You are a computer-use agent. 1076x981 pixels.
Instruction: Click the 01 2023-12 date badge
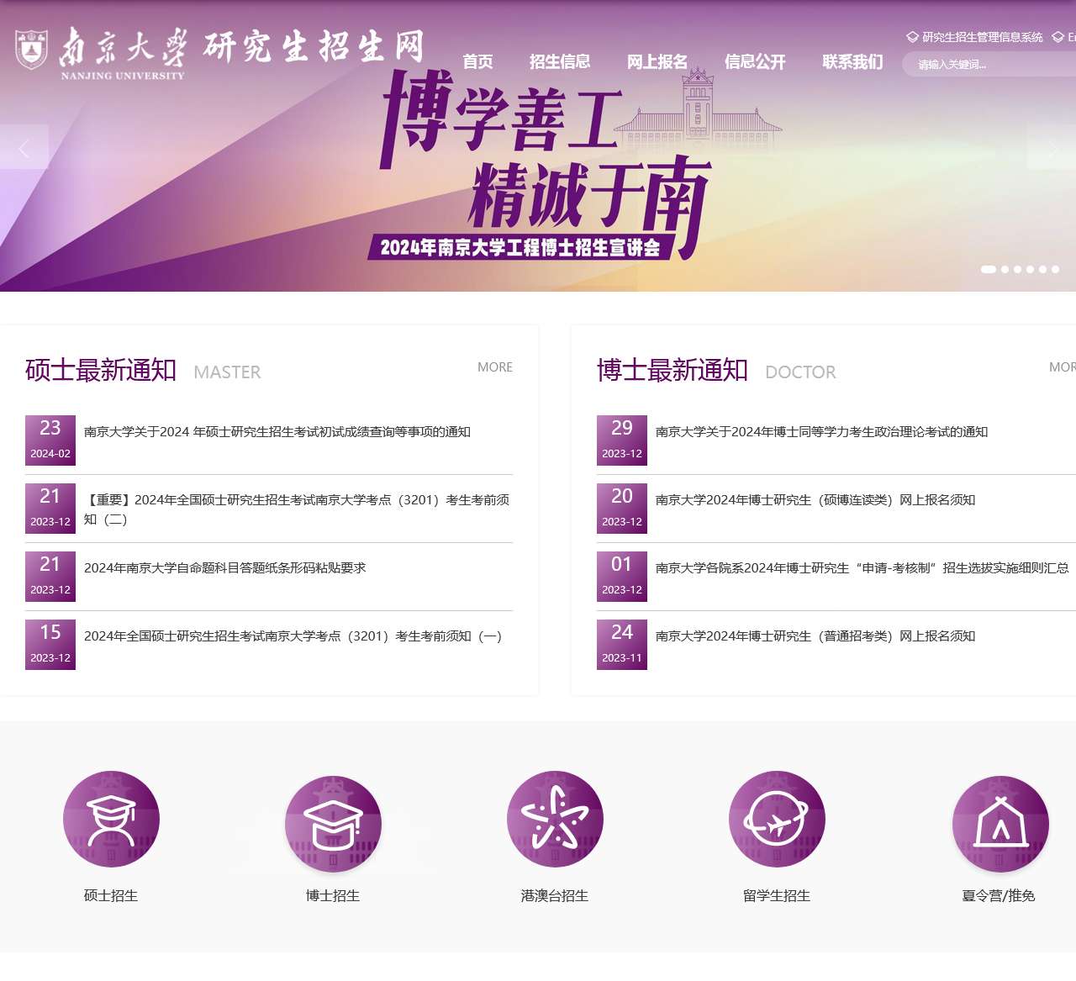tap(622, 577)
